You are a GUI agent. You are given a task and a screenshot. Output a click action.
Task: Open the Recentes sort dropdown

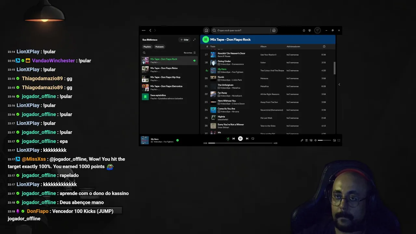tap(190, 53)
